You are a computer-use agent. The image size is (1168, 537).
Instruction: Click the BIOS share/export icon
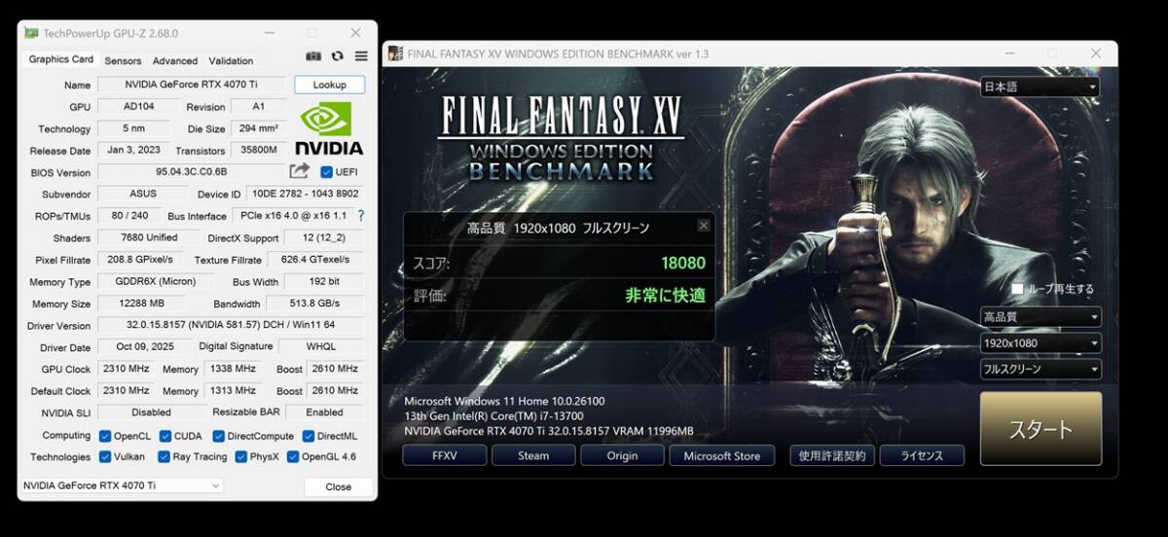pos(300,171)
